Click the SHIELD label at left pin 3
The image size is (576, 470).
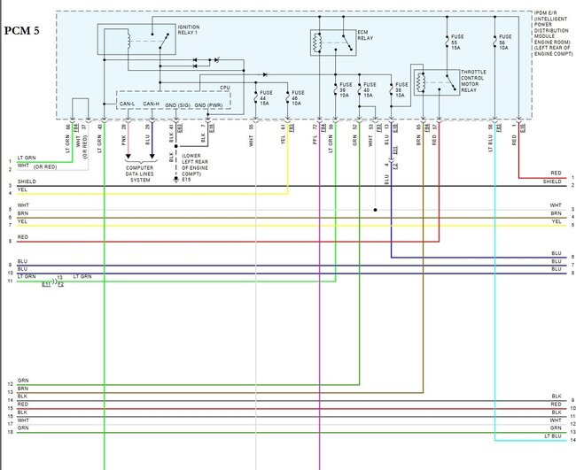point(27,181)
